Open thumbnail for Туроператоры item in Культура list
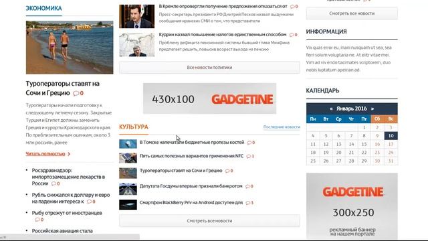The height and width of the screenshot is (241, 428). click(128, 173)
